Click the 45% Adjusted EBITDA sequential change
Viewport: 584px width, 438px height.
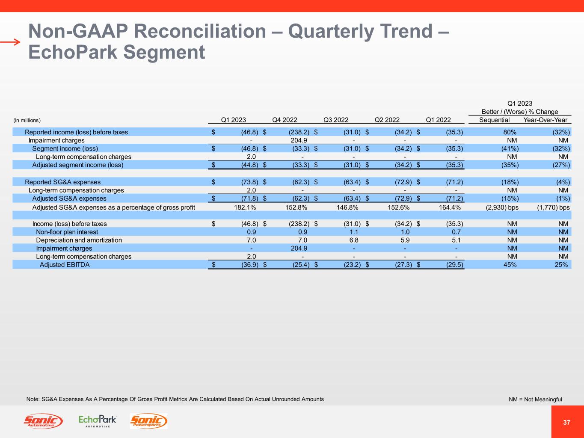click(510, 265)
